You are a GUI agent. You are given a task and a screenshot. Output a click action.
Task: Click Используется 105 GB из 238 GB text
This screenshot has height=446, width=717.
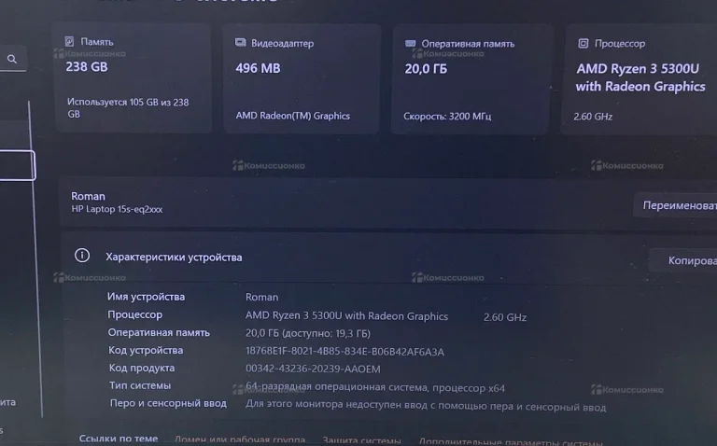click(128, 108)
